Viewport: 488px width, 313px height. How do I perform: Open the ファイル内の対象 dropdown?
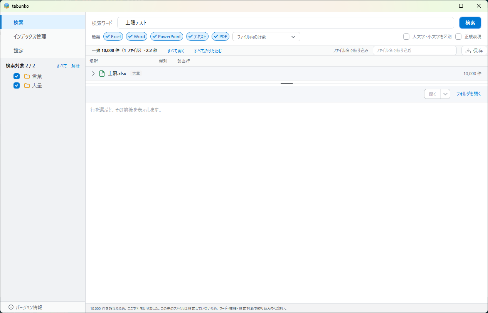[x=266, y=37]
